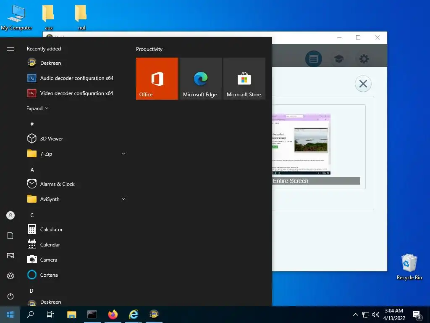The width and height of the screenshot is (430, 323).
Task: Launch 3D Viewer app
Action: point(76,138)
